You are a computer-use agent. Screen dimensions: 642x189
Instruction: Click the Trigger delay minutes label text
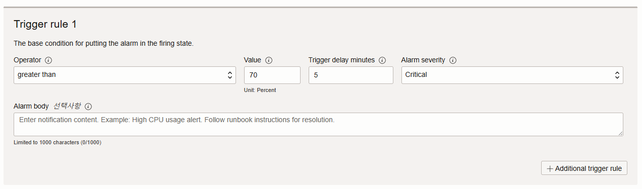point(341,60)
